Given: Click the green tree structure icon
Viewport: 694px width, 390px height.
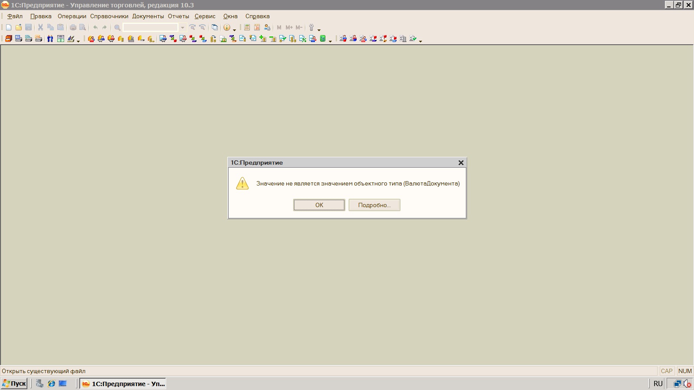Looking at the screenshot, I should tap(323, 39).
